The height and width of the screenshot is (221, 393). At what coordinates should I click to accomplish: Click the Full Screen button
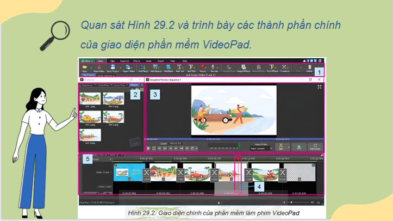click(x=315, y=147)
